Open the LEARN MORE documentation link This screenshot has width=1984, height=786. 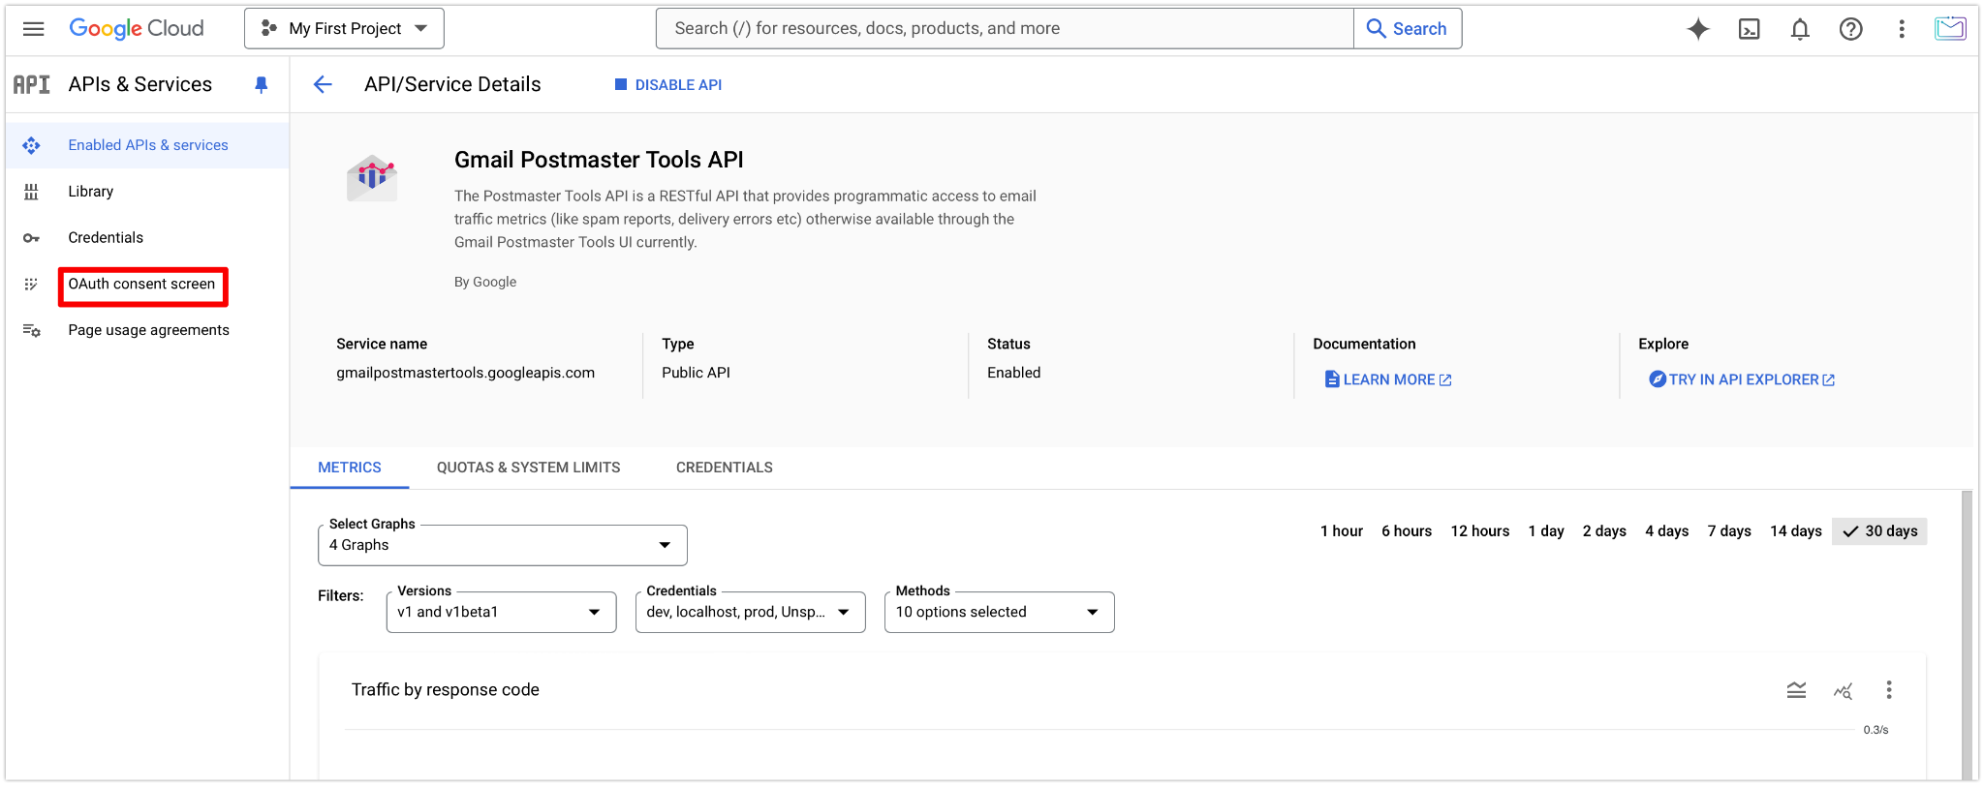(1388, 379)
